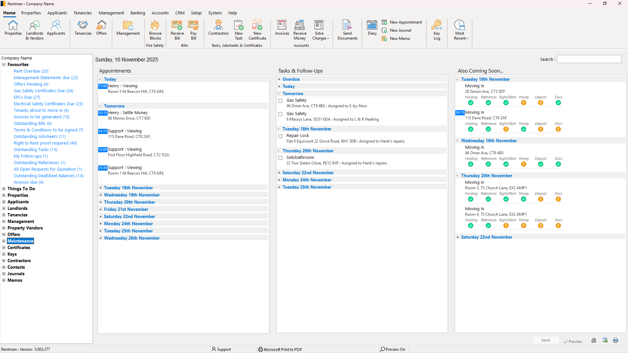This screenshot has width=628, height=353.
Task: Expand the Overdue tasks section
Action: [x=279, y=79]
